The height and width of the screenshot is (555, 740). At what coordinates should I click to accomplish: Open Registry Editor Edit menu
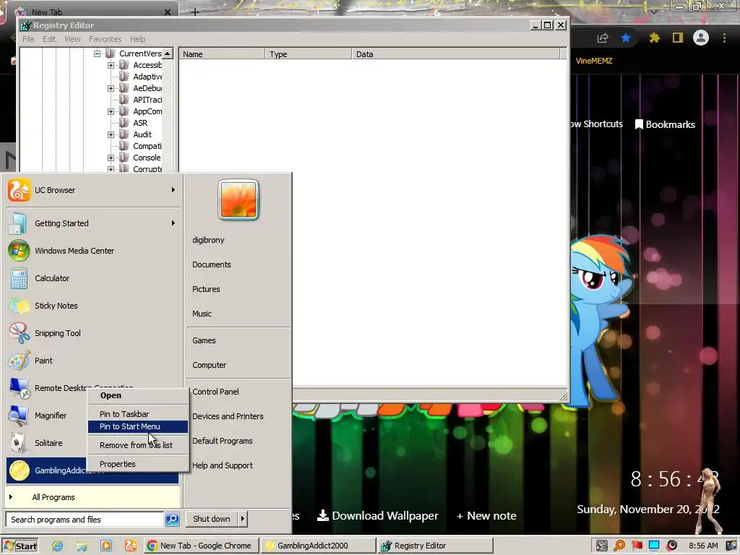tap(49, 39)
